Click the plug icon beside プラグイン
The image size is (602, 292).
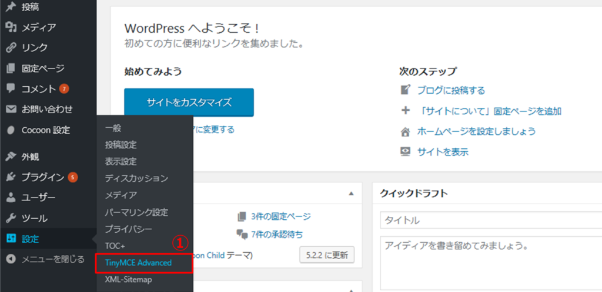(11, 177)
